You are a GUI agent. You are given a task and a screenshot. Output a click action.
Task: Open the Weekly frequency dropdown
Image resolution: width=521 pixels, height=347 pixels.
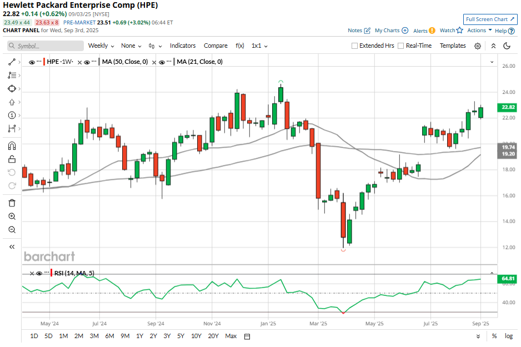[x=101, y=46]
